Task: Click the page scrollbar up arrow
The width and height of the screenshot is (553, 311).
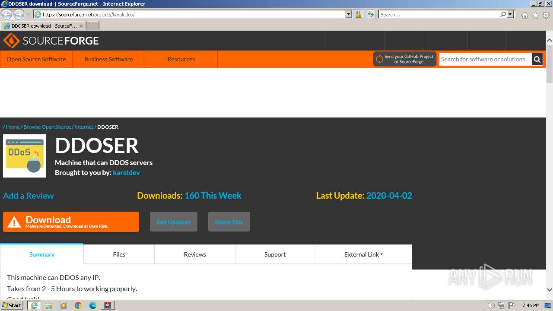Action: pos(550,40)
